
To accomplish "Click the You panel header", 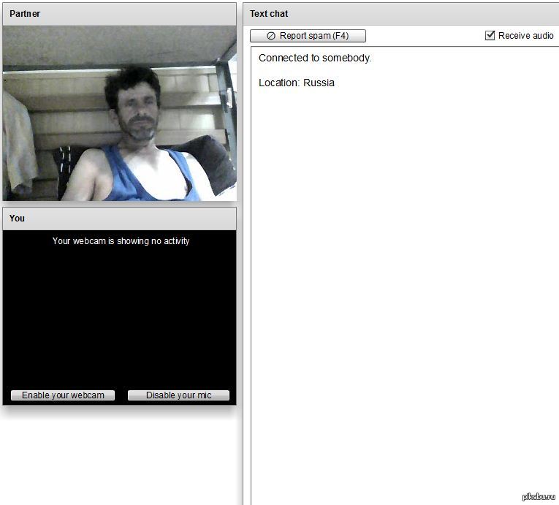I will click(x=119, y=219).
